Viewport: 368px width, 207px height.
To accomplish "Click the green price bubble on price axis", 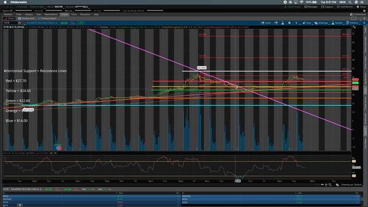I will coord(355,83).
